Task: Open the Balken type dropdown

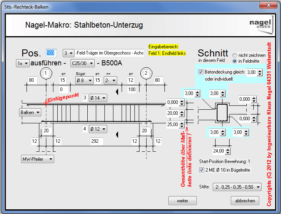Action: pyautogui.click(x=30, y=112)
